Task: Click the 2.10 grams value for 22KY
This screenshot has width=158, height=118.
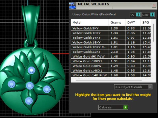Action: point(114,52)
